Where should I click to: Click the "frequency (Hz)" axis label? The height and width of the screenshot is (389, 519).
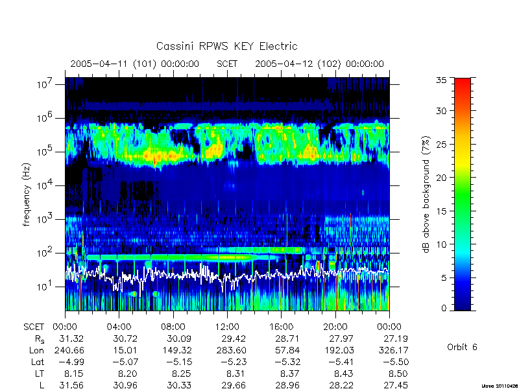(x=27, y=194)
